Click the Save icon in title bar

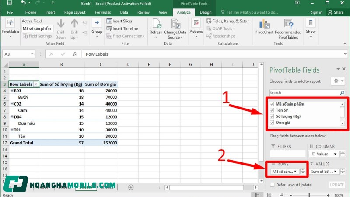click(9, 3)
